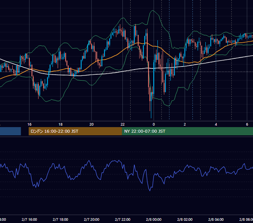Click the '2' hour label on chart axis
253x223 pixels.
pos(185,124)
